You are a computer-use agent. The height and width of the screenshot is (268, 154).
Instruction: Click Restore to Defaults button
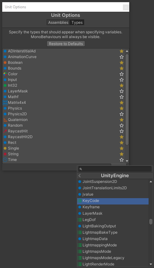(66, 44)
